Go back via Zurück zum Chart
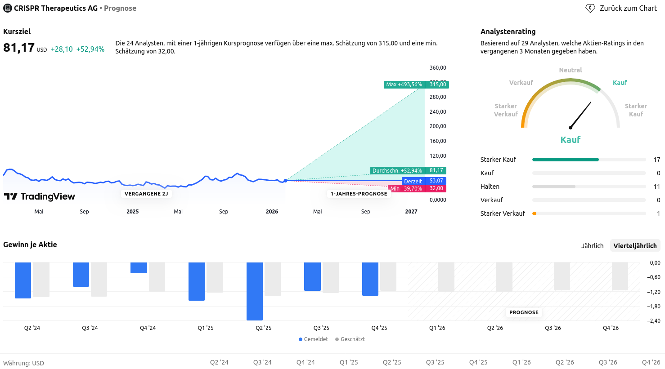Screen dimensions: 665x369 pos(628,8)
